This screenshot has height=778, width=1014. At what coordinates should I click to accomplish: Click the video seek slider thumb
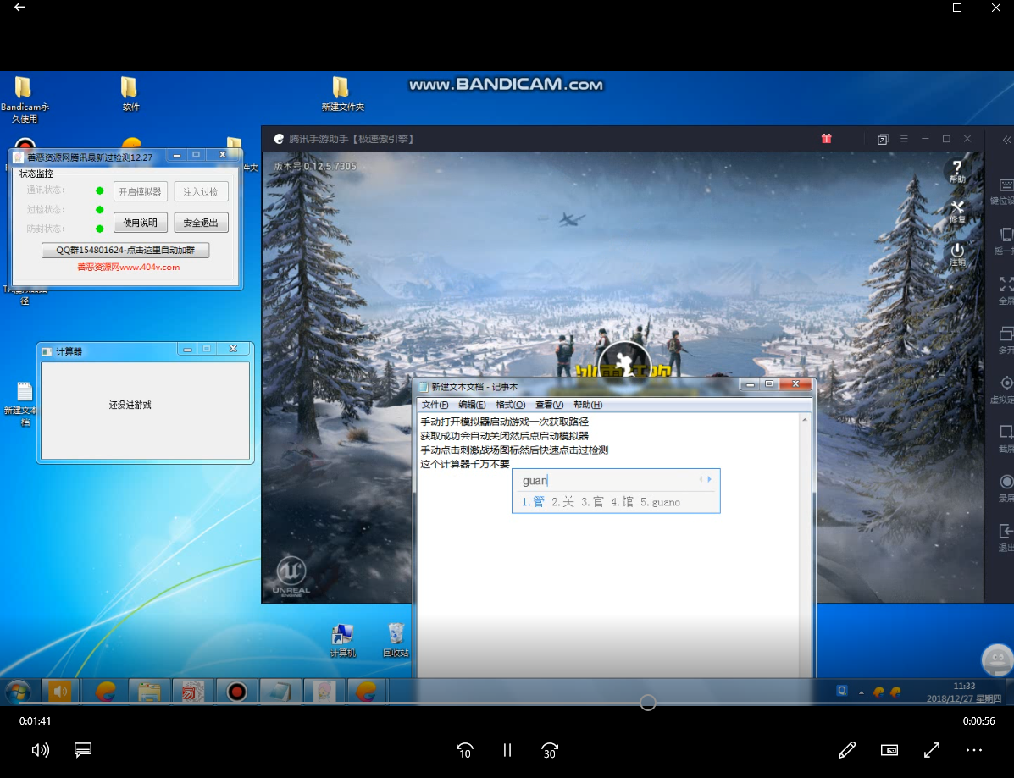pos(648,703)
